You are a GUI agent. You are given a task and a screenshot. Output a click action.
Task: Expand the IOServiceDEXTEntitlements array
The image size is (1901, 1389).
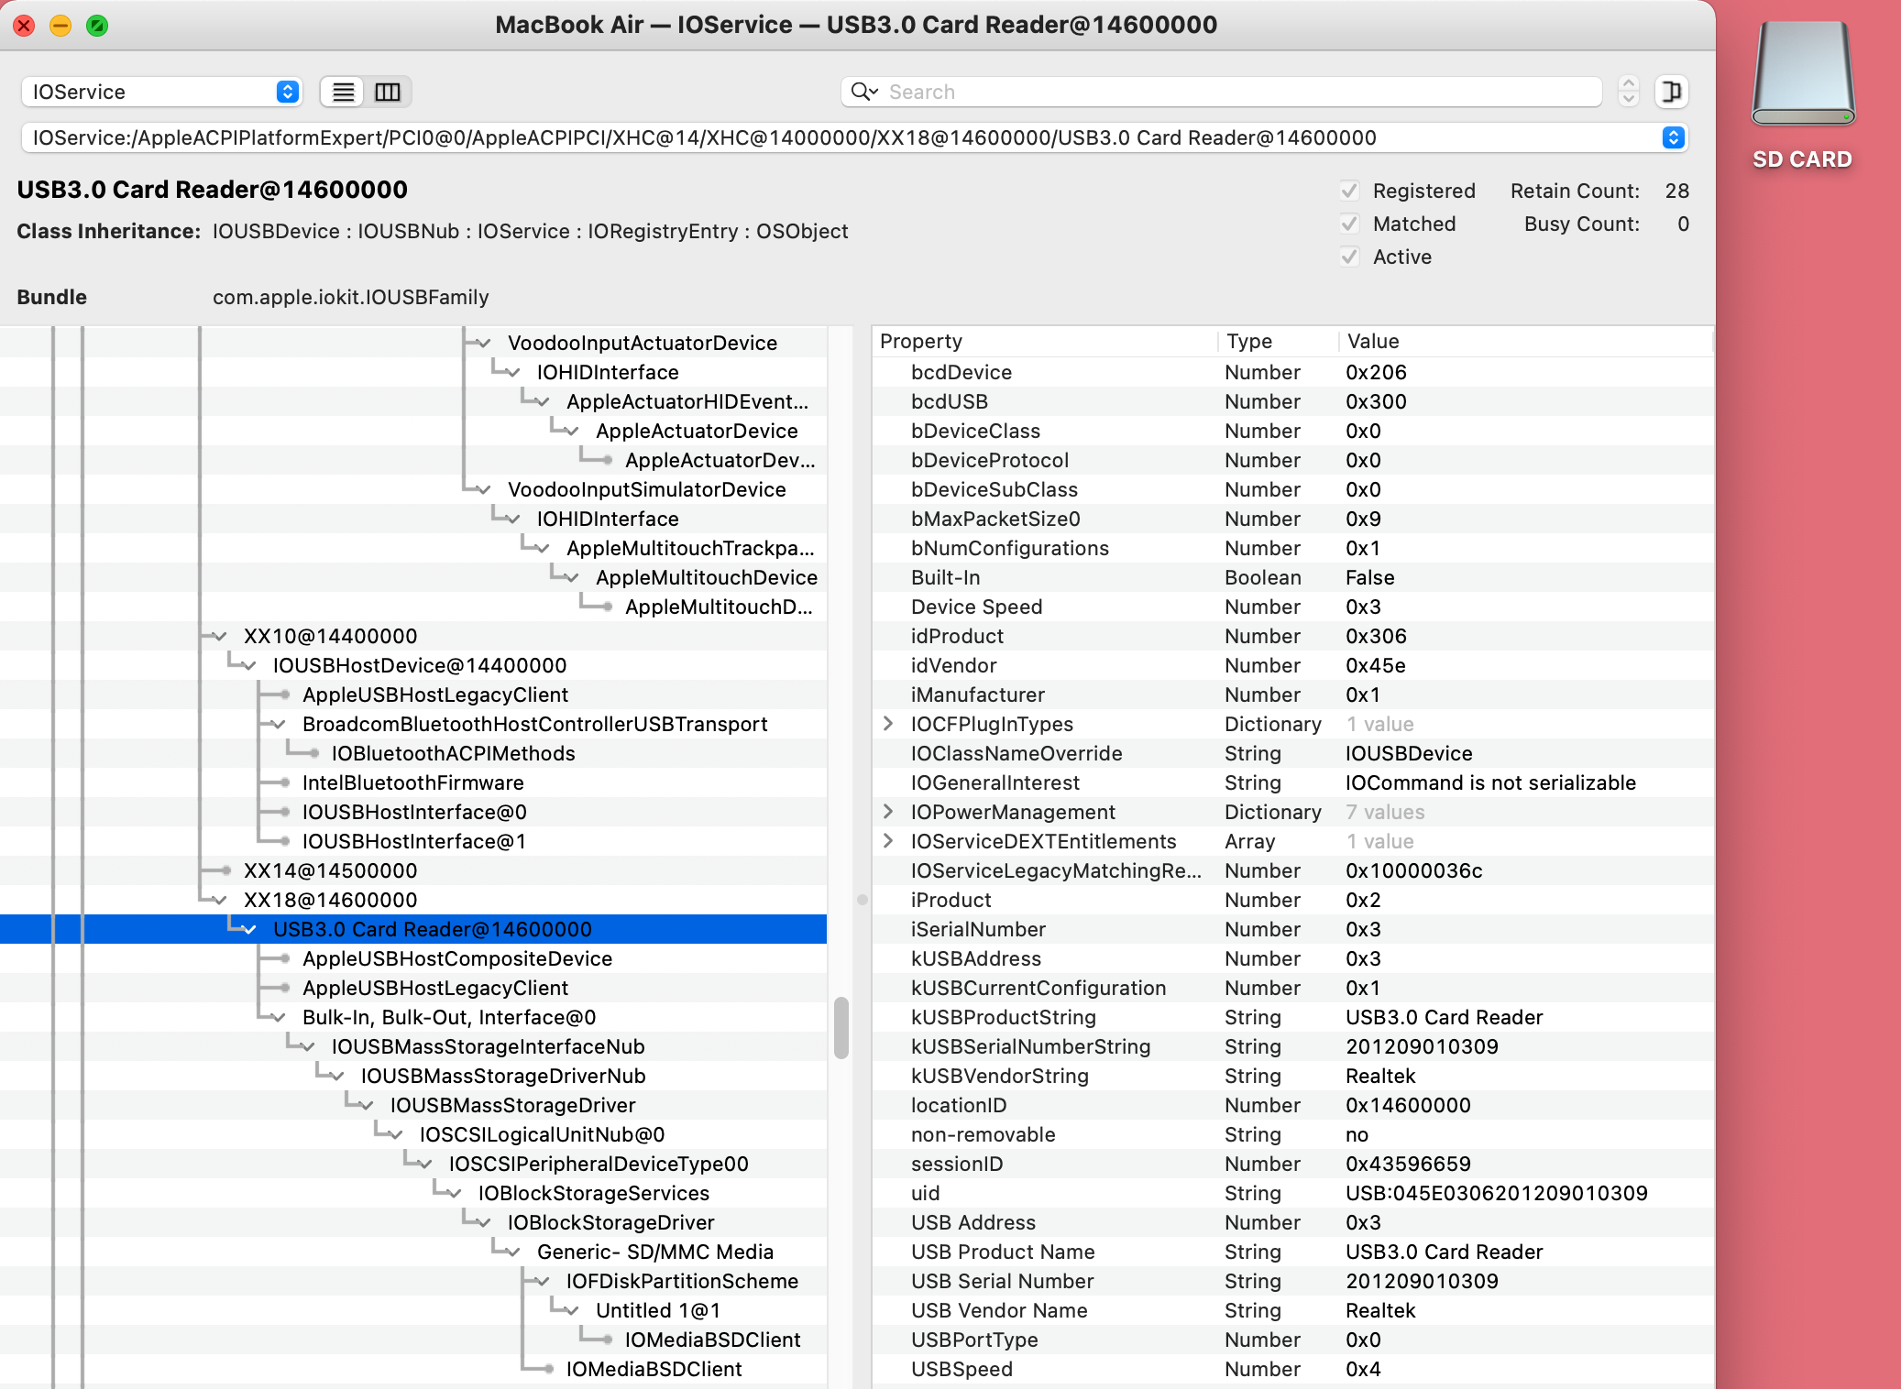[887, 841]
